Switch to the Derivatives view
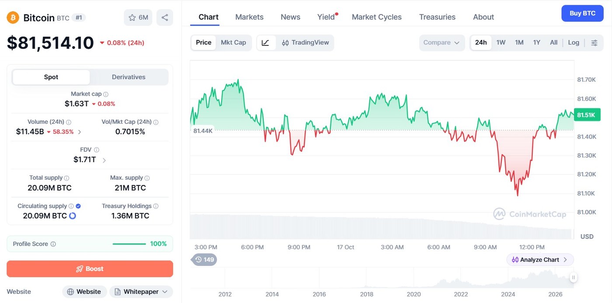 (129, 77)
